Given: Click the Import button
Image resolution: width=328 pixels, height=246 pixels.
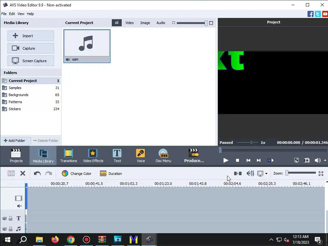Looking at the screenshot, I should click(x=31, y=36).
